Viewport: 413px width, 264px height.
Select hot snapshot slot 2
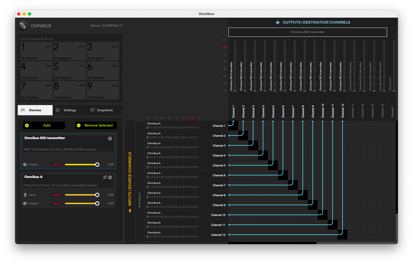coord(70,51)
